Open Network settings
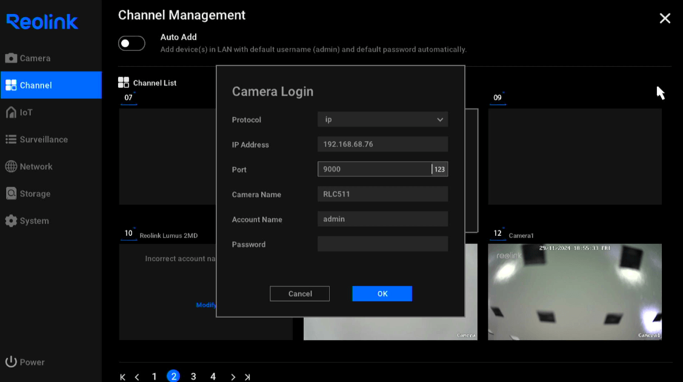This screenshot has height=382, width=683. 51,166
